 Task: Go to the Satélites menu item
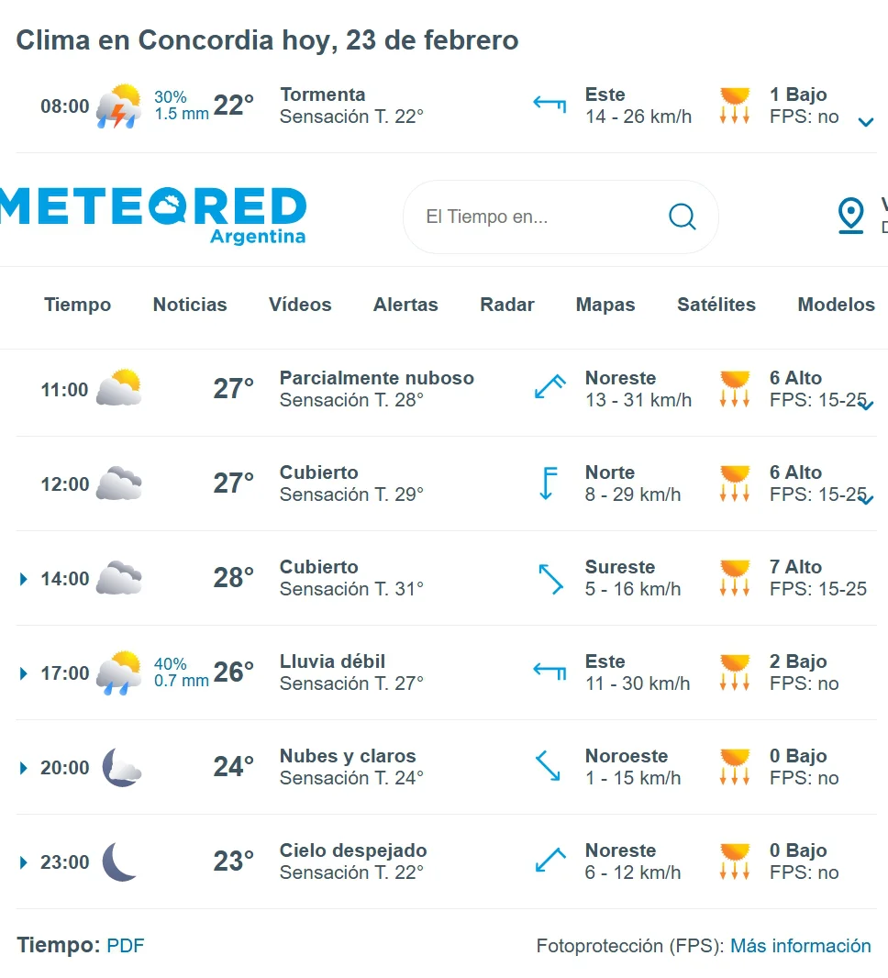tap(716, 305)
